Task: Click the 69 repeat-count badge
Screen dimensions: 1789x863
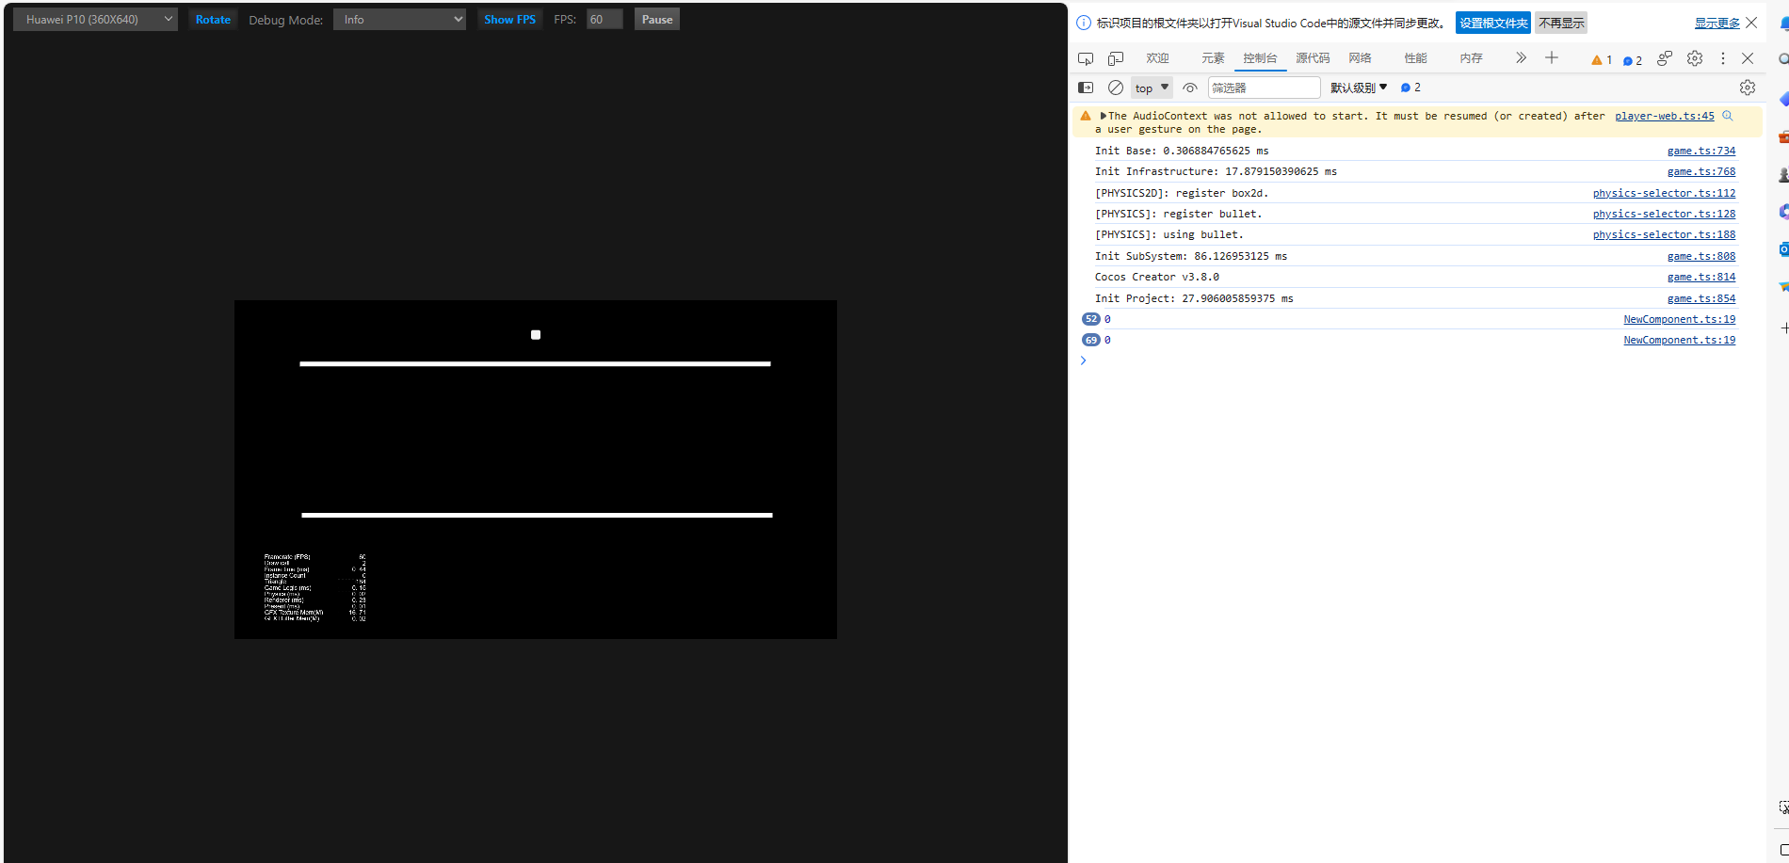Action: pos(1091,340)
